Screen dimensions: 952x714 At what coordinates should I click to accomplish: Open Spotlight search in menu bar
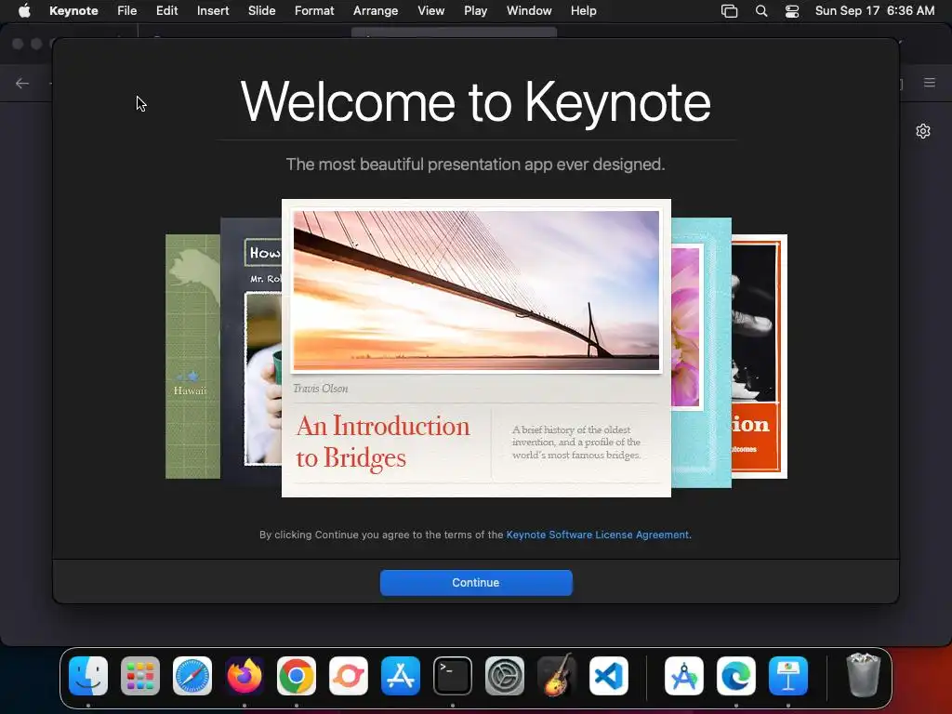[761, 11]
